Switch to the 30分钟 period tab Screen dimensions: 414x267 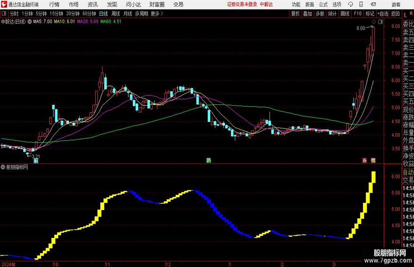[73, 14]
